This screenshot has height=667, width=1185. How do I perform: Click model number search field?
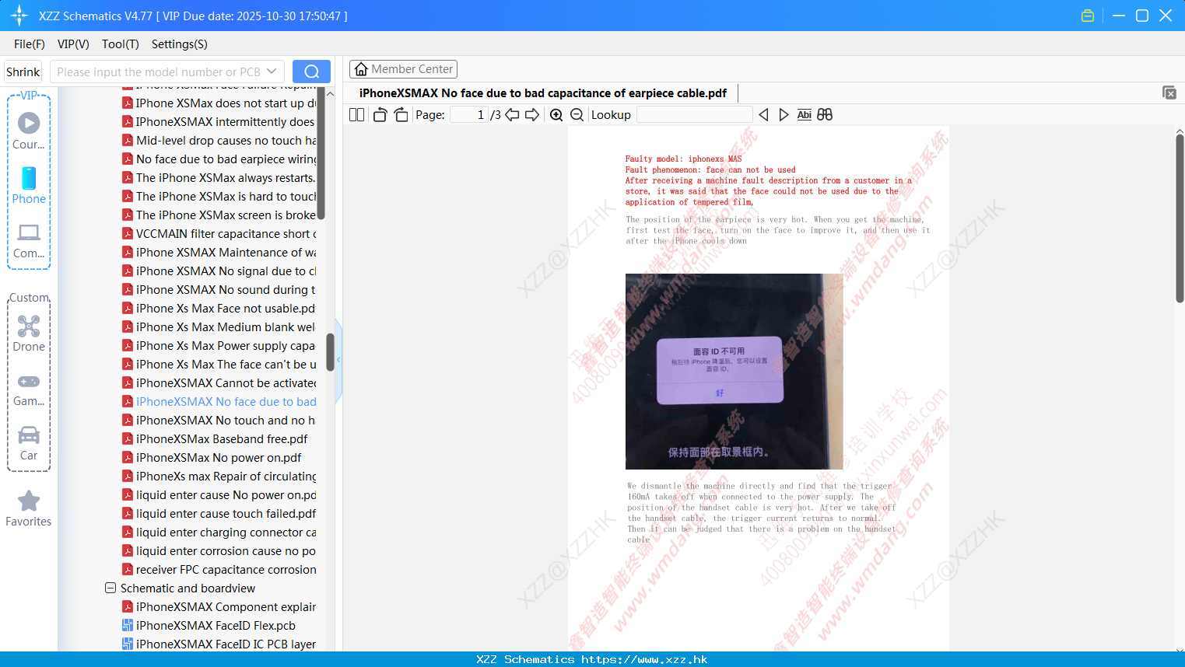coord(159,72)
